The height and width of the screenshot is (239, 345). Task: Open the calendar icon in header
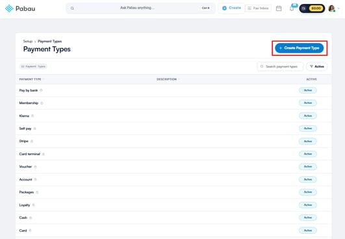tap(279, 8)
